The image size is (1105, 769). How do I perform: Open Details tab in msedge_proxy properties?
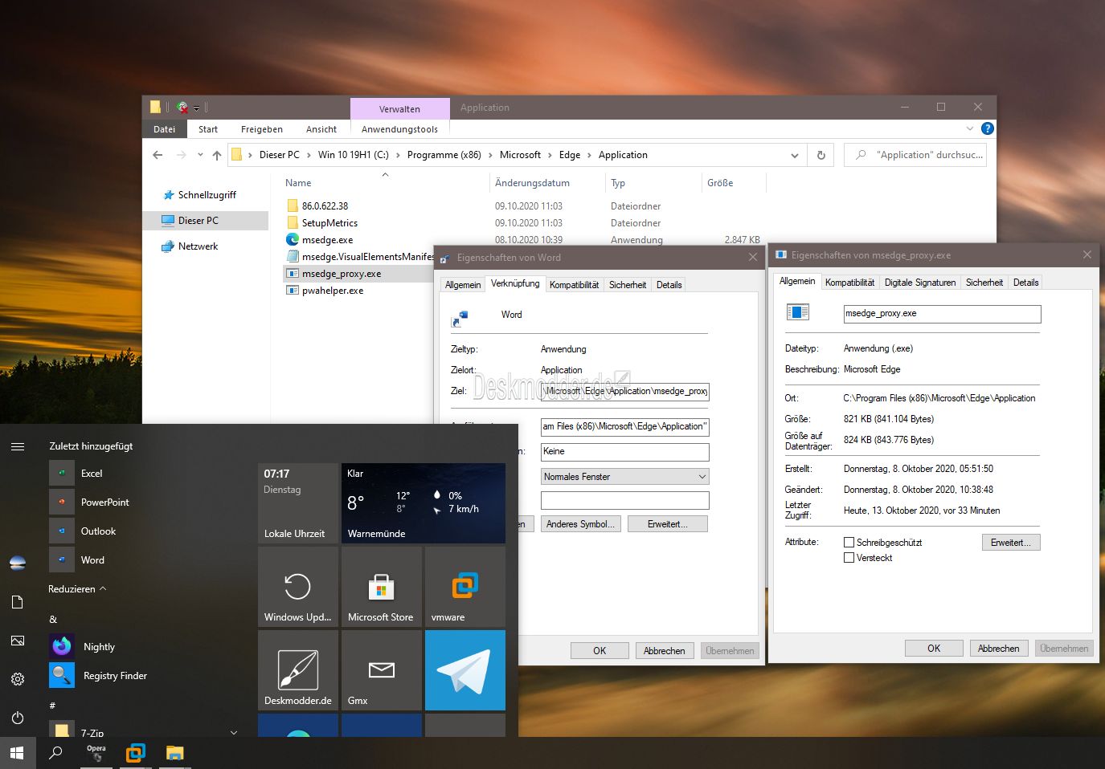click(1025, 283)
